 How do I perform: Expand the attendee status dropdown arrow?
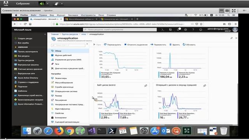(62, 3)
